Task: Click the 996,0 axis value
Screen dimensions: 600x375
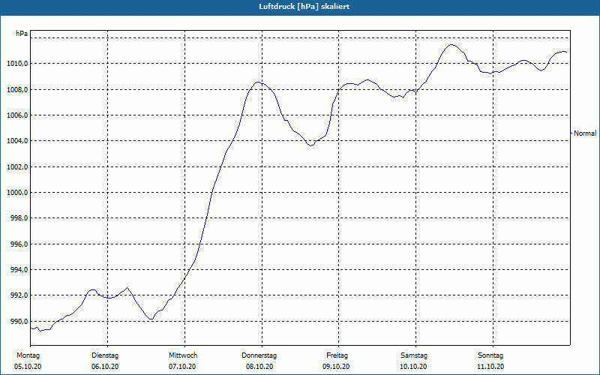Action: 19,244
